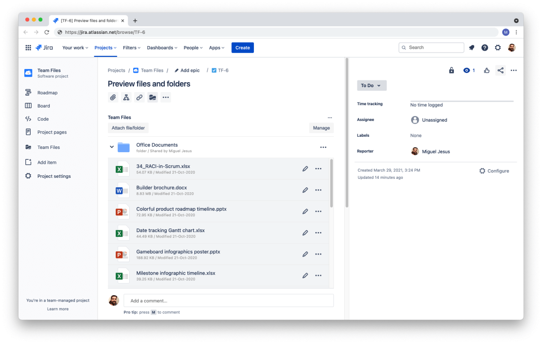Click the add child issue icon
542x344 pixels.
tap(126, 97)
